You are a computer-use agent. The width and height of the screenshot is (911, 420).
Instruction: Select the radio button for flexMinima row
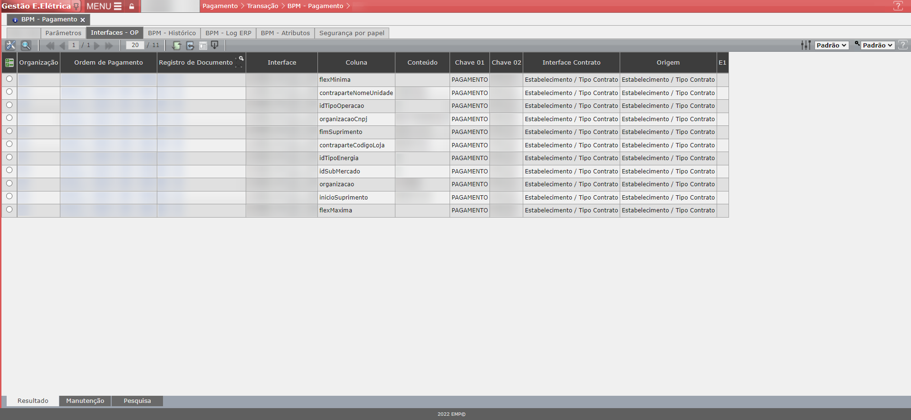tap(9, 79)
